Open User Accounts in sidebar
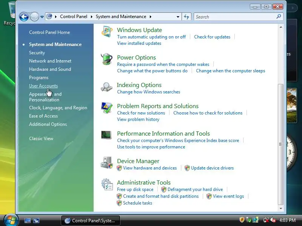Image resolution: width=302 pixels, height=226 pixels. point(43,86)
